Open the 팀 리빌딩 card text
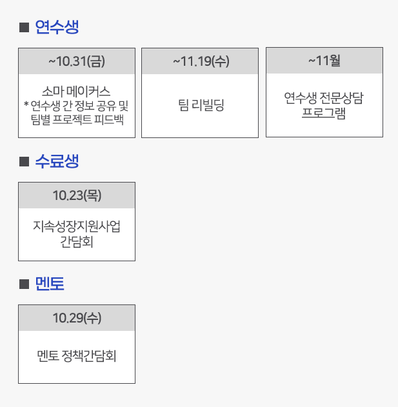Viewport: 398px width, 407px height. 201,105
